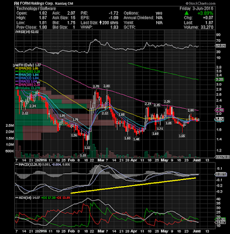
Task: Select the Chg value +0.07
Action: (x=208, y=18)
